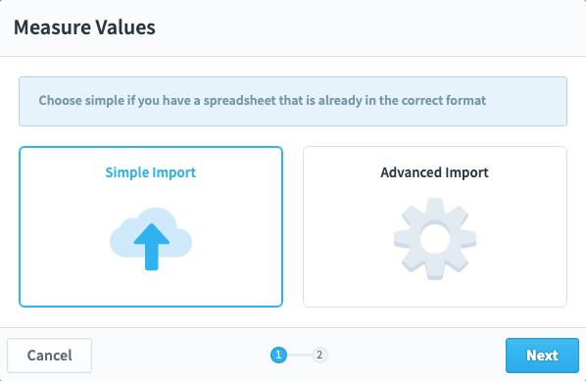Click the Measure Values dialog title
This screenshot has width=586, height=381.
click(x=84, y=27)
